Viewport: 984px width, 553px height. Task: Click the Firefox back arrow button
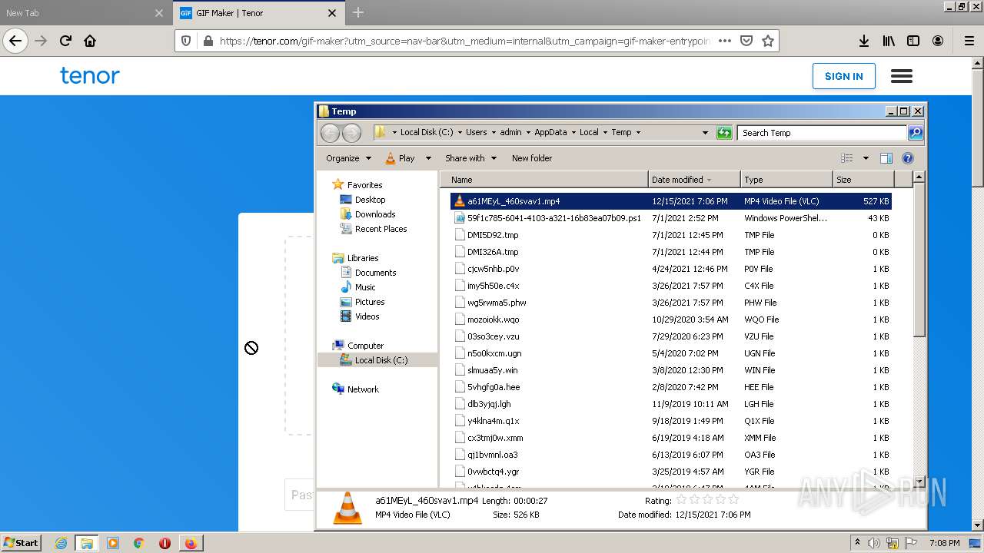coord(15,41)
